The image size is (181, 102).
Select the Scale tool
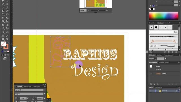tap(7, 14)
